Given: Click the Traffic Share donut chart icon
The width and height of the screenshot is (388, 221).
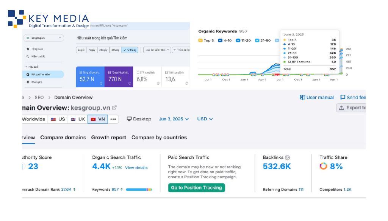Looking at the screenshot, I should [323, 166].
